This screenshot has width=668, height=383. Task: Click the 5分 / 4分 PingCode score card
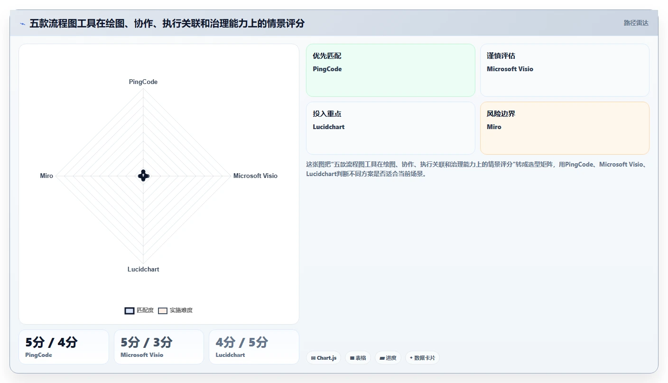[64, 347]
